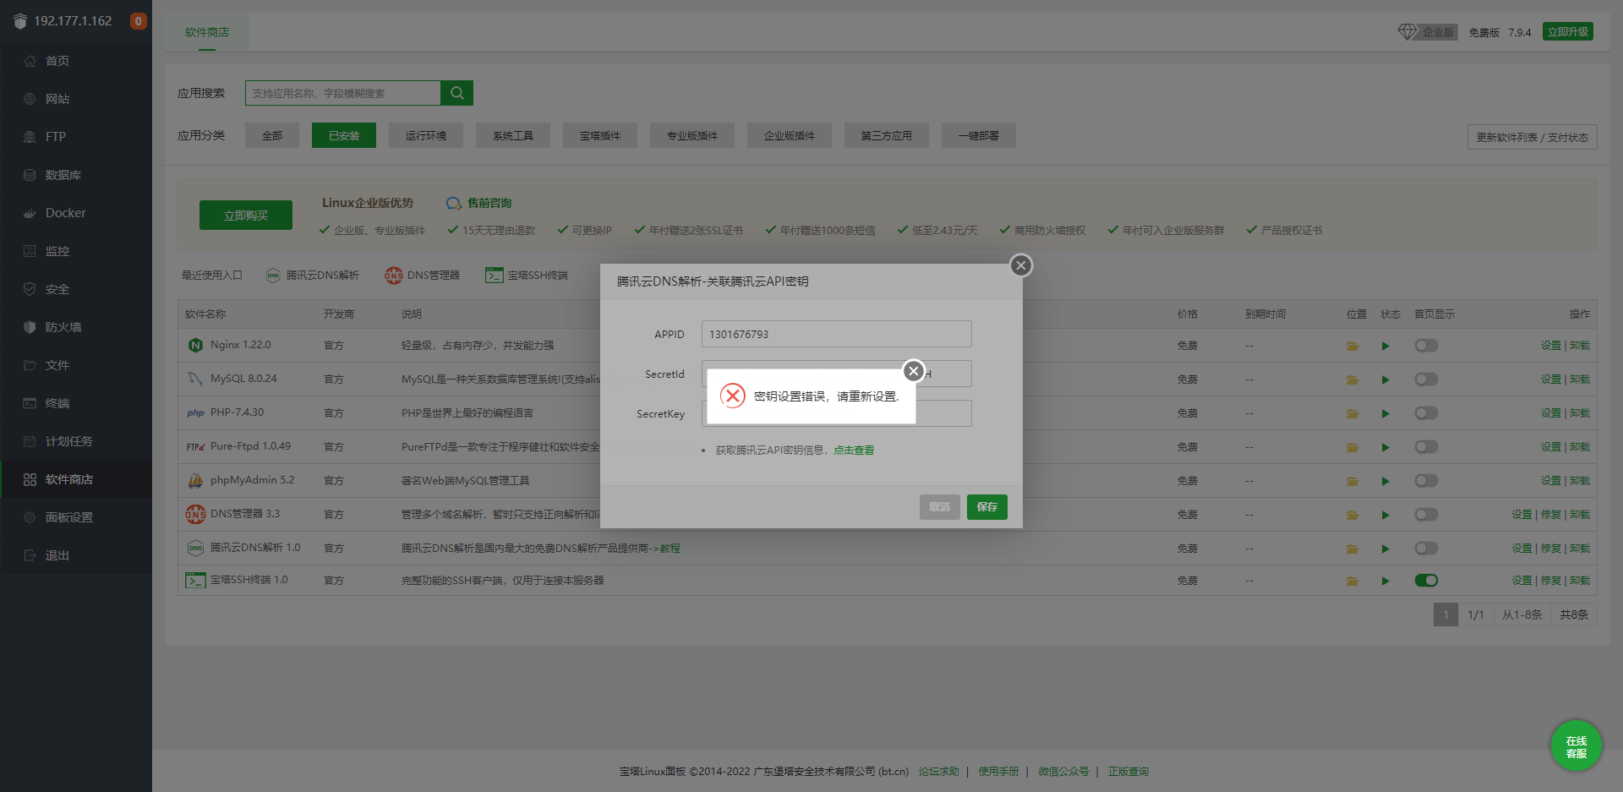Image resolution: width=1623 pixels, height=792 pixels.
Task: Close the 腾讯云DNS解析 API key dialog
Action: 1021,265
